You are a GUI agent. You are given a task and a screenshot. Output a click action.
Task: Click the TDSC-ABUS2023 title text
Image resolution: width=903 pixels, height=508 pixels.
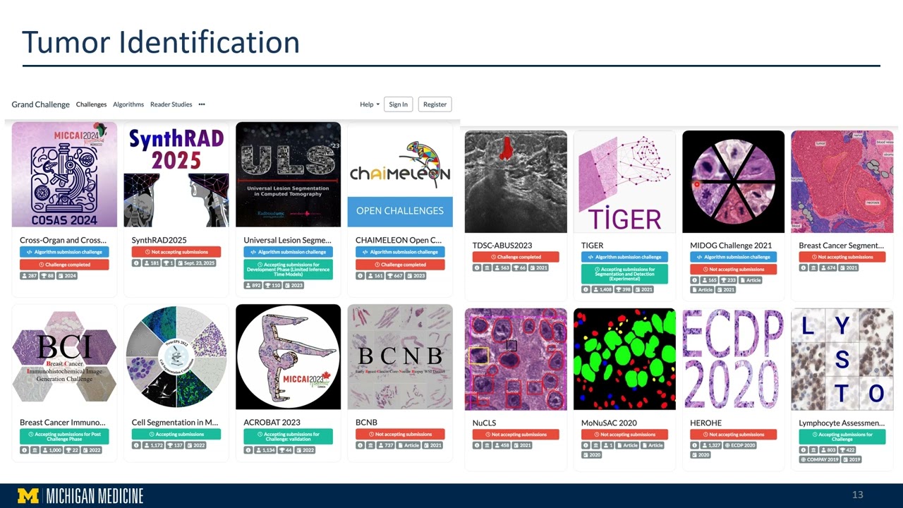[502, 246]
